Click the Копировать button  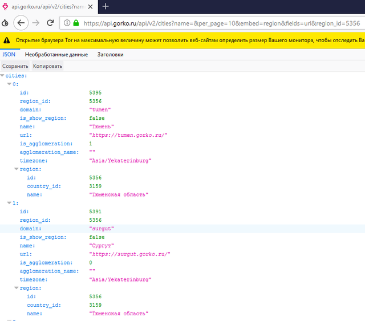47,66
